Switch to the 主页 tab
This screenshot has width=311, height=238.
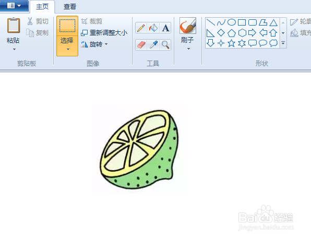[42, 7]
